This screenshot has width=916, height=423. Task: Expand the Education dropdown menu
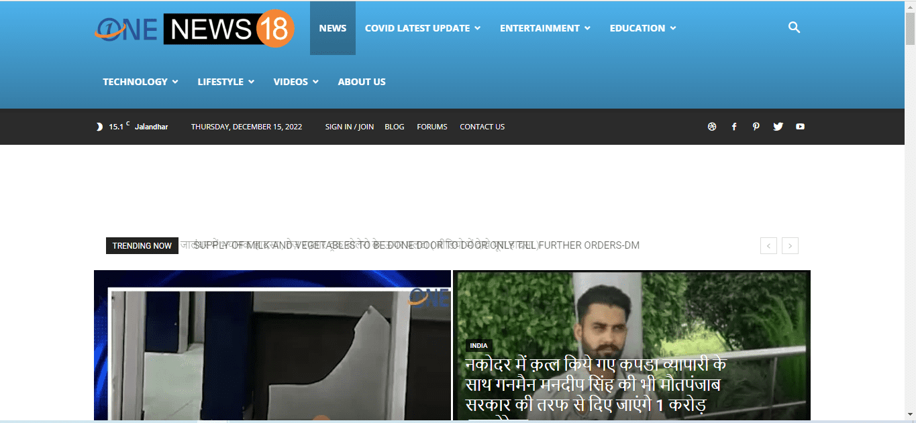(642, 28)
